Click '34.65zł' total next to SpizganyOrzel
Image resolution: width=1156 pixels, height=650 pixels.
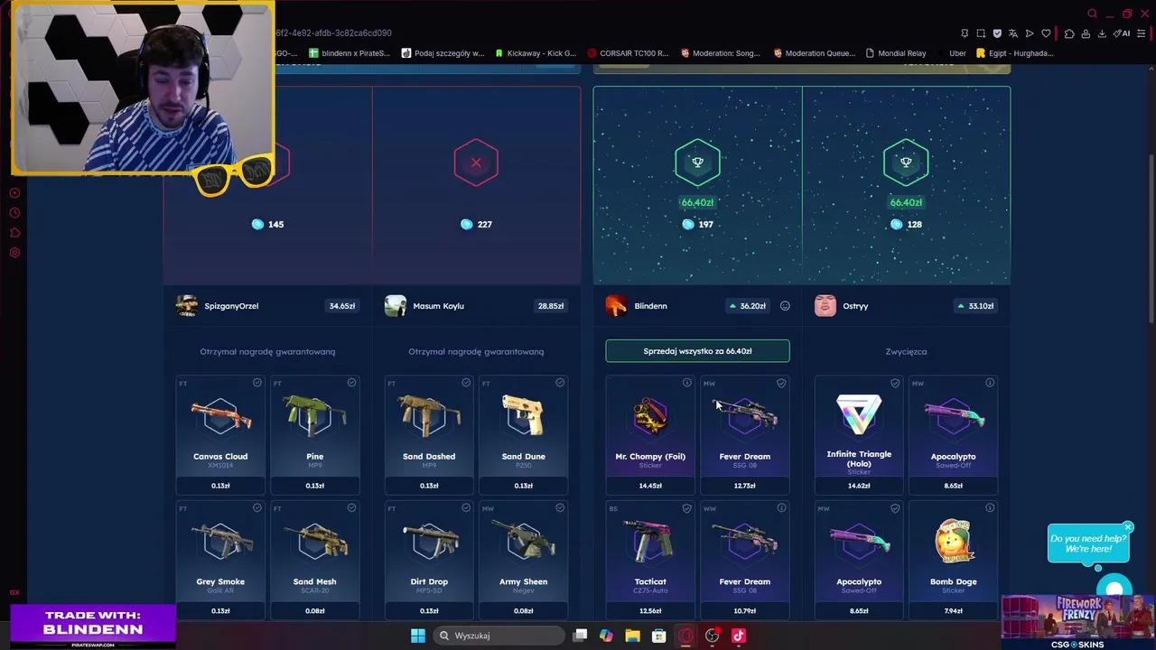click(341, 306)
